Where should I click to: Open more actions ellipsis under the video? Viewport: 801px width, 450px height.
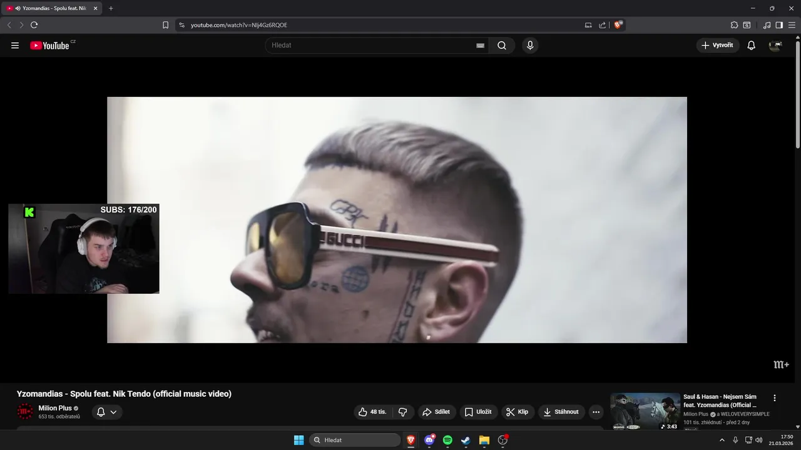(x=596, y=412)
